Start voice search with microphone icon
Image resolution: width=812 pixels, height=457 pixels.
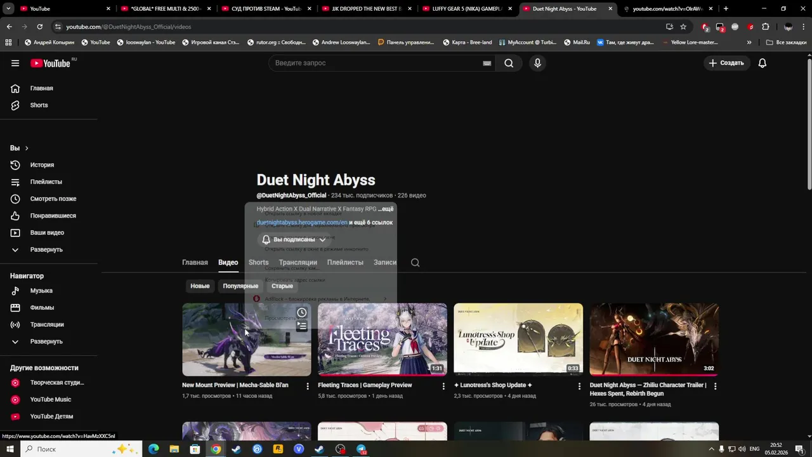[x=537, y=63]
